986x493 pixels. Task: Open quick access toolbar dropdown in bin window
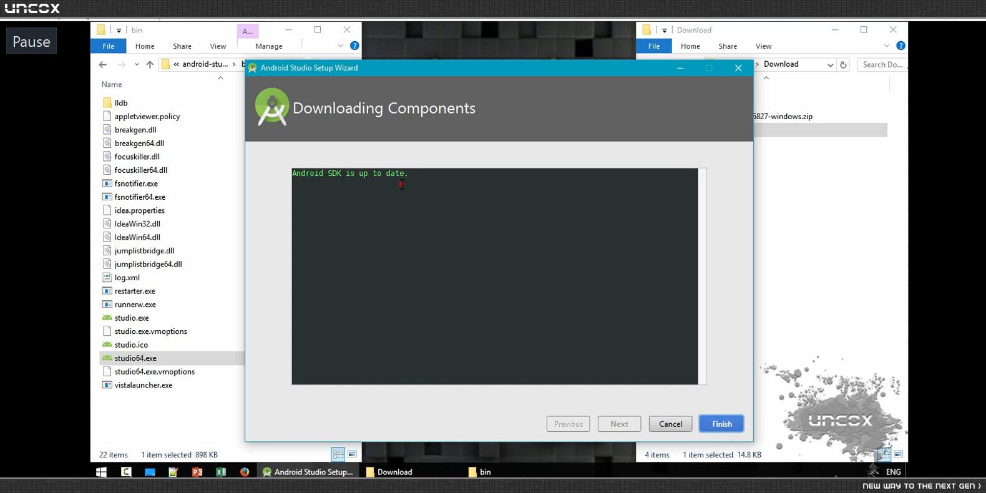click(x=119, y=30)
